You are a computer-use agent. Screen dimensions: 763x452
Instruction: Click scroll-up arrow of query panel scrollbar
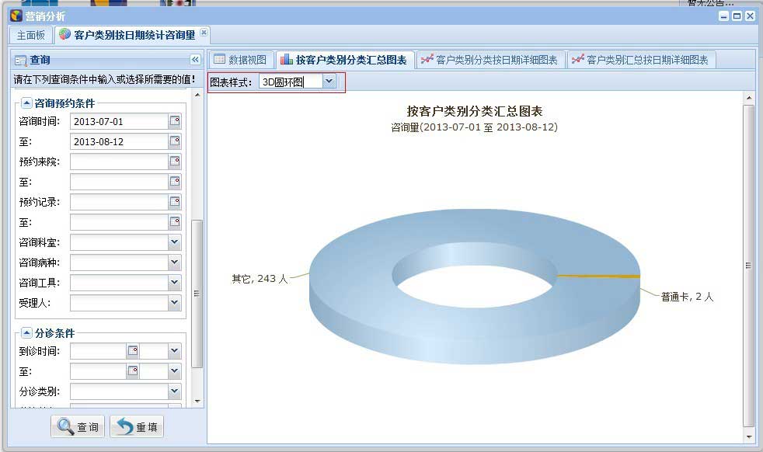click(197, 95)
